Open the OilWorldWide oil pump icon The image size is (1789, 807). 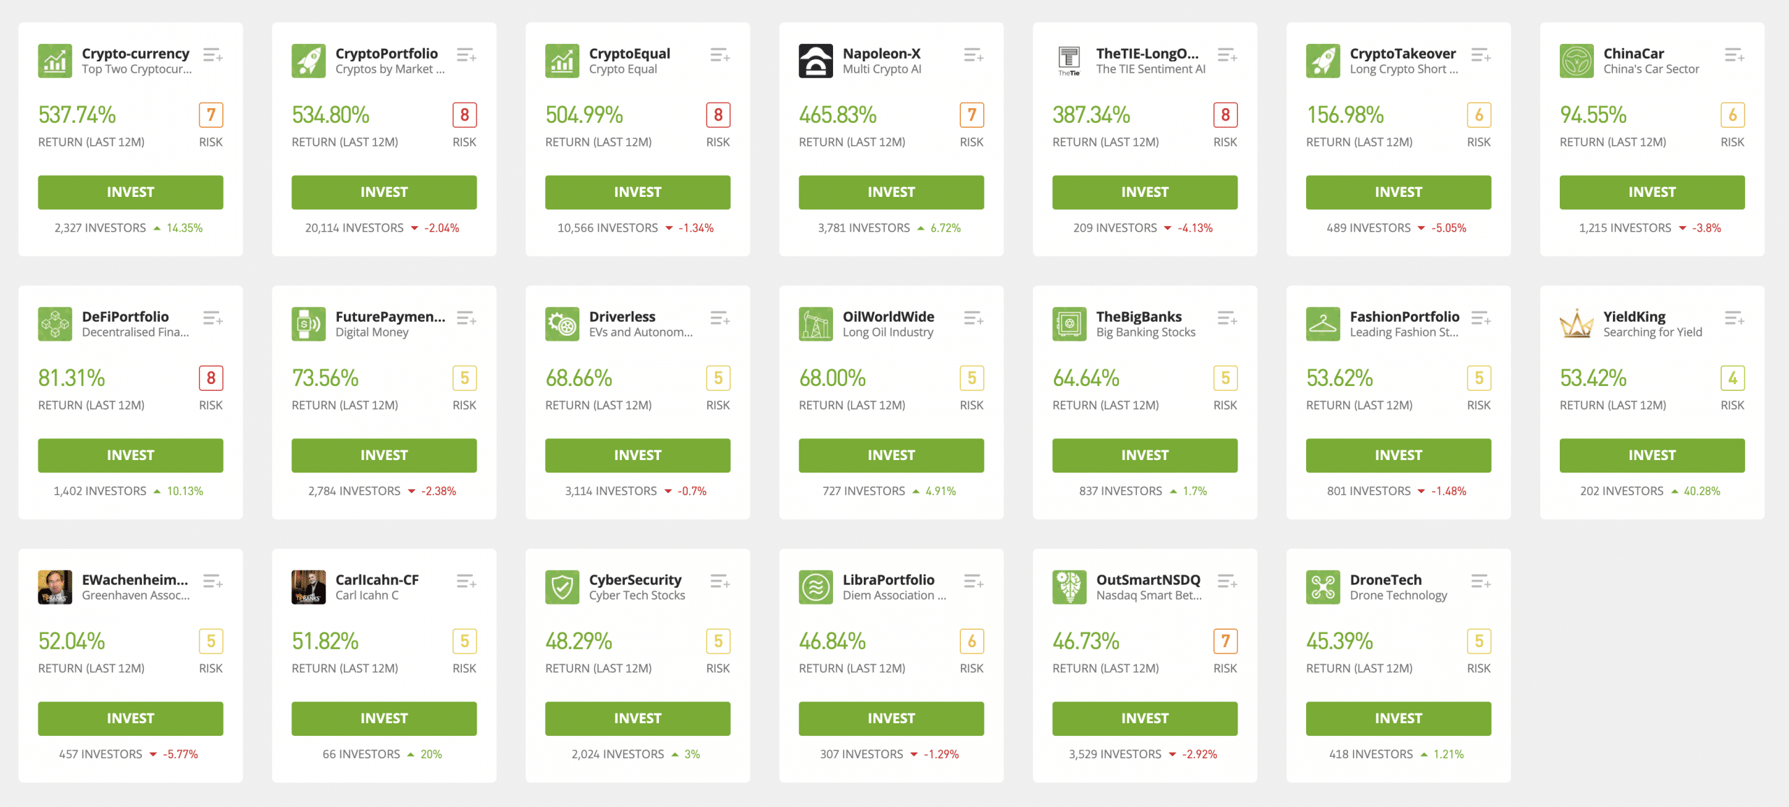[x=816, y=324]
